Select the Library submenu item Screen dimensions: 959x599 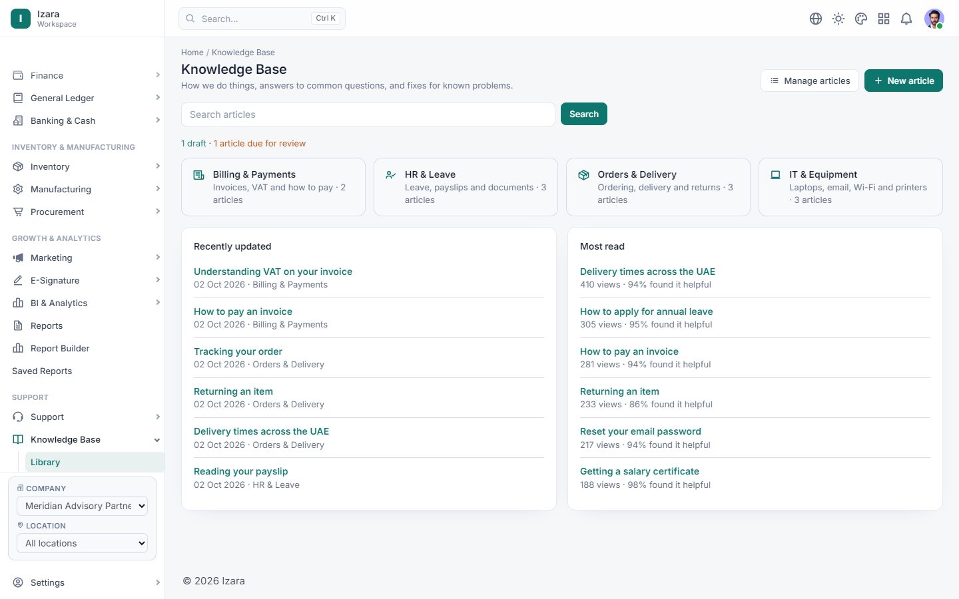[95, 462]
